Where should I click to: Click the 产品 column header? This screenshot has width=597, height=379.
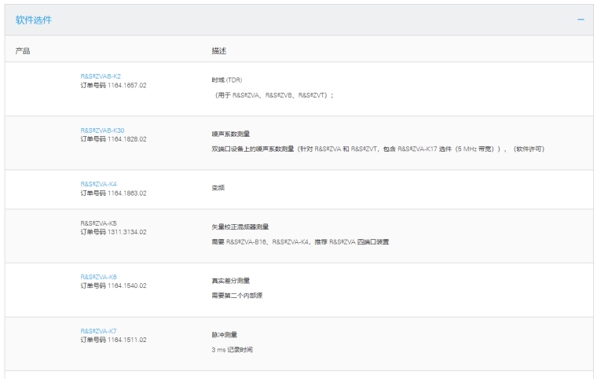23,50
